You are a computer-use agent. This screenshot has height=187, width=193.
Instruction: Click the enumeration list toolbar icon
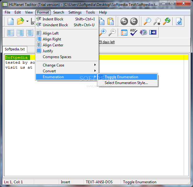point(124,32)
